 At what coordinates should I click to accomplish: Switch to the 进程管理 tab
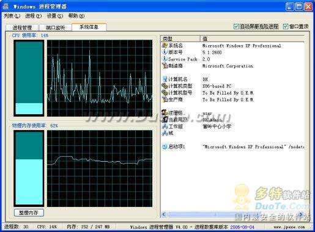(22, 27)
